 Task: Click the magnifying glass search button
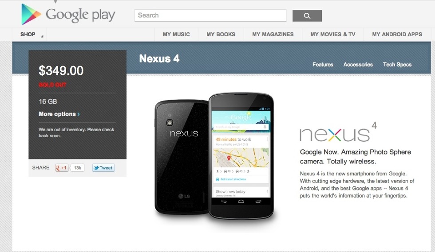(x=307, y=16)
